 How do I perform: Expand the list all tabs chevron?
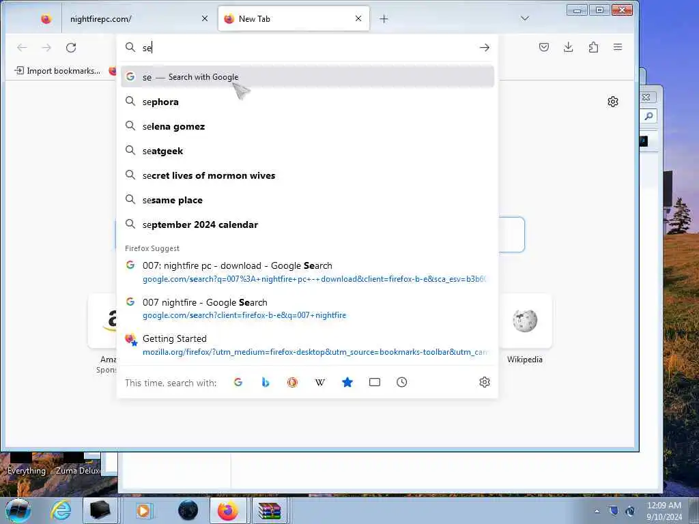click(x=525, y=18)
